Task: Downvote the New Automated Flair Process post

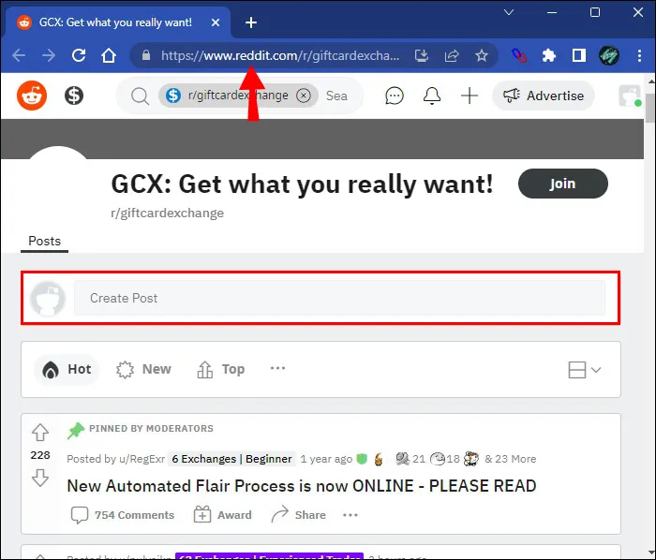Action: click(x=40, y=478)
